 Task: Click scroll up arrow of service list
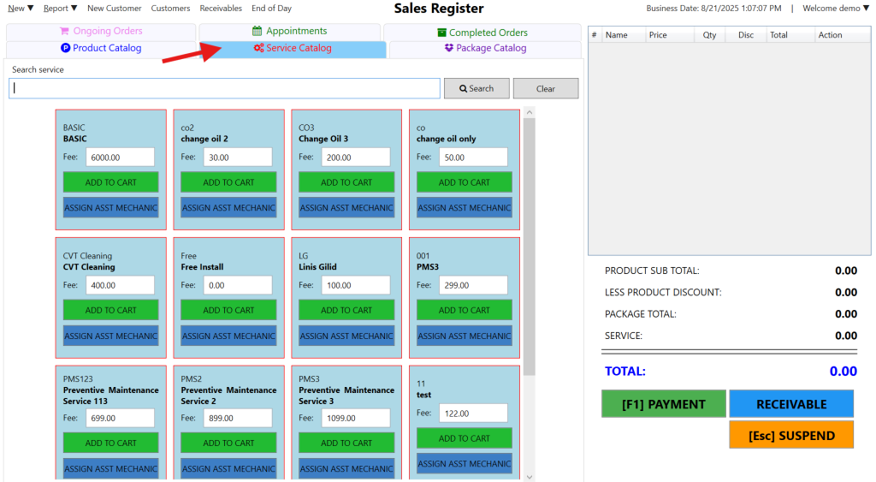click(x=530, y=112)
